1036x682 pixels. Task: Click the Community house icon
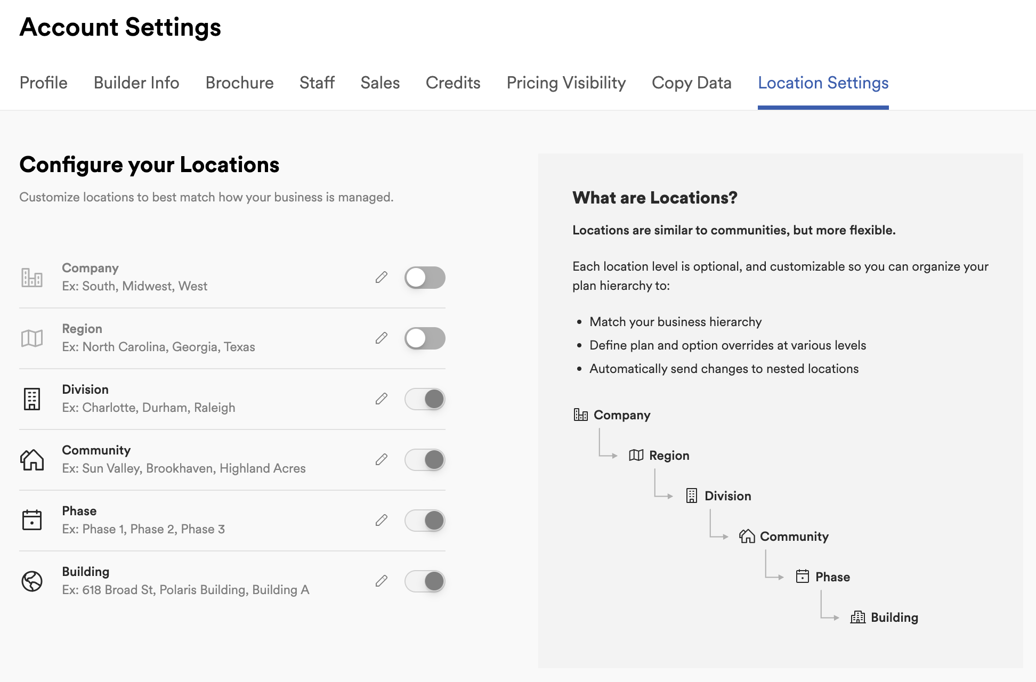tap(31, 459)
